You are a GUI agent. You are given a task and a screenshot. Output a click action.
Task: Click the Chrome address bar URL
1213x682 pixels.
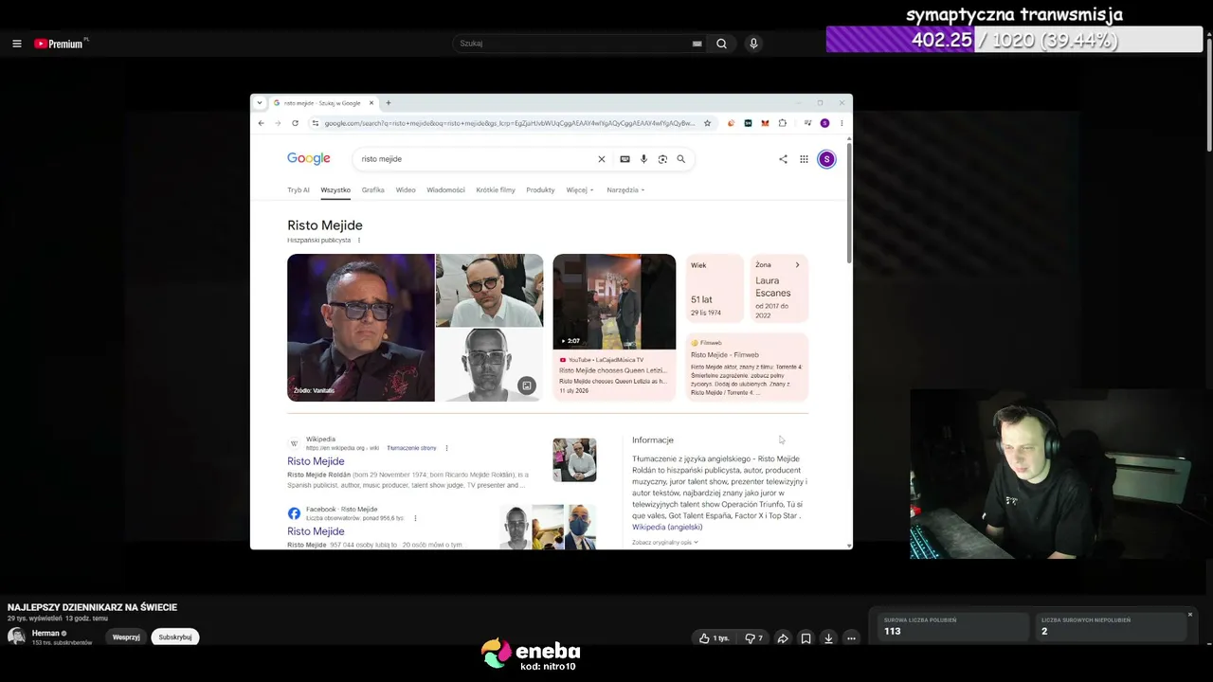tap(509, 123)
